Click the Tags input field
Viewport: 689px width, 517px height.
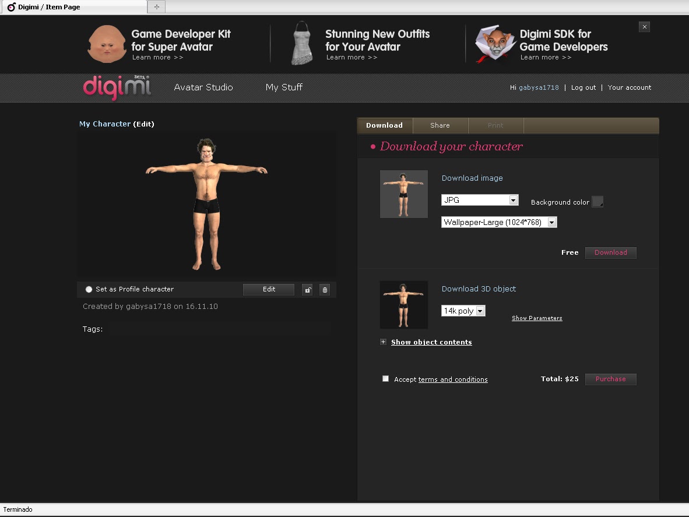point(220,329)
